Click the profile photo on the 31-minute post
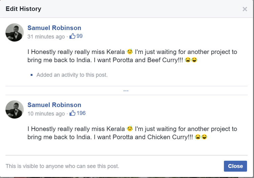The height and width of the screenshot is (178, 254). pos(15,32)
